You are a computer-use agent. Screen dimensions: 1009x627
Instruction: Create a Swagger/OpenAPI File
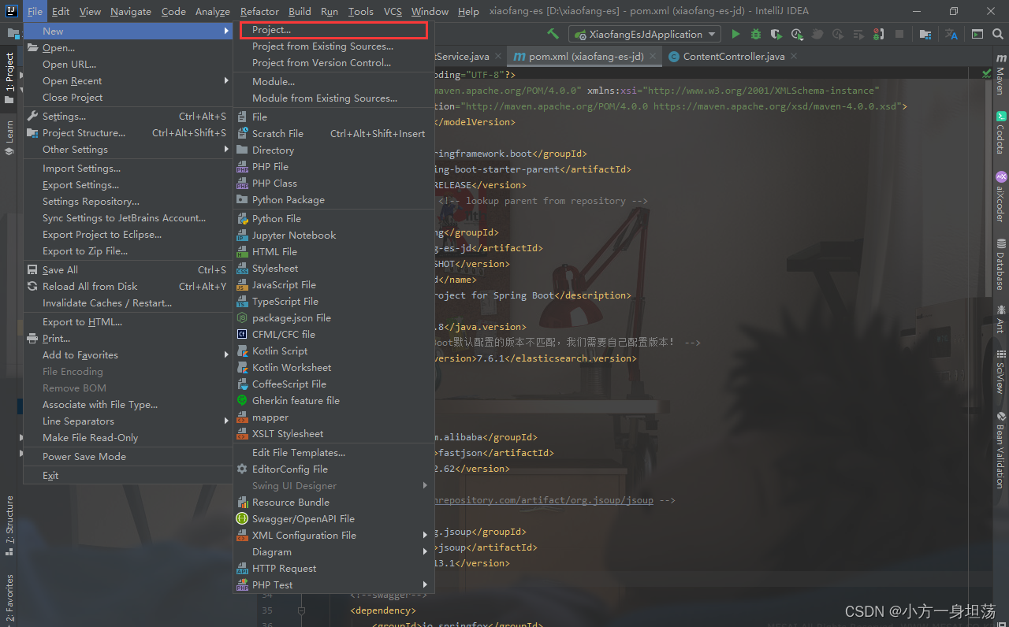pyautogui.click(x=333, y=518)
